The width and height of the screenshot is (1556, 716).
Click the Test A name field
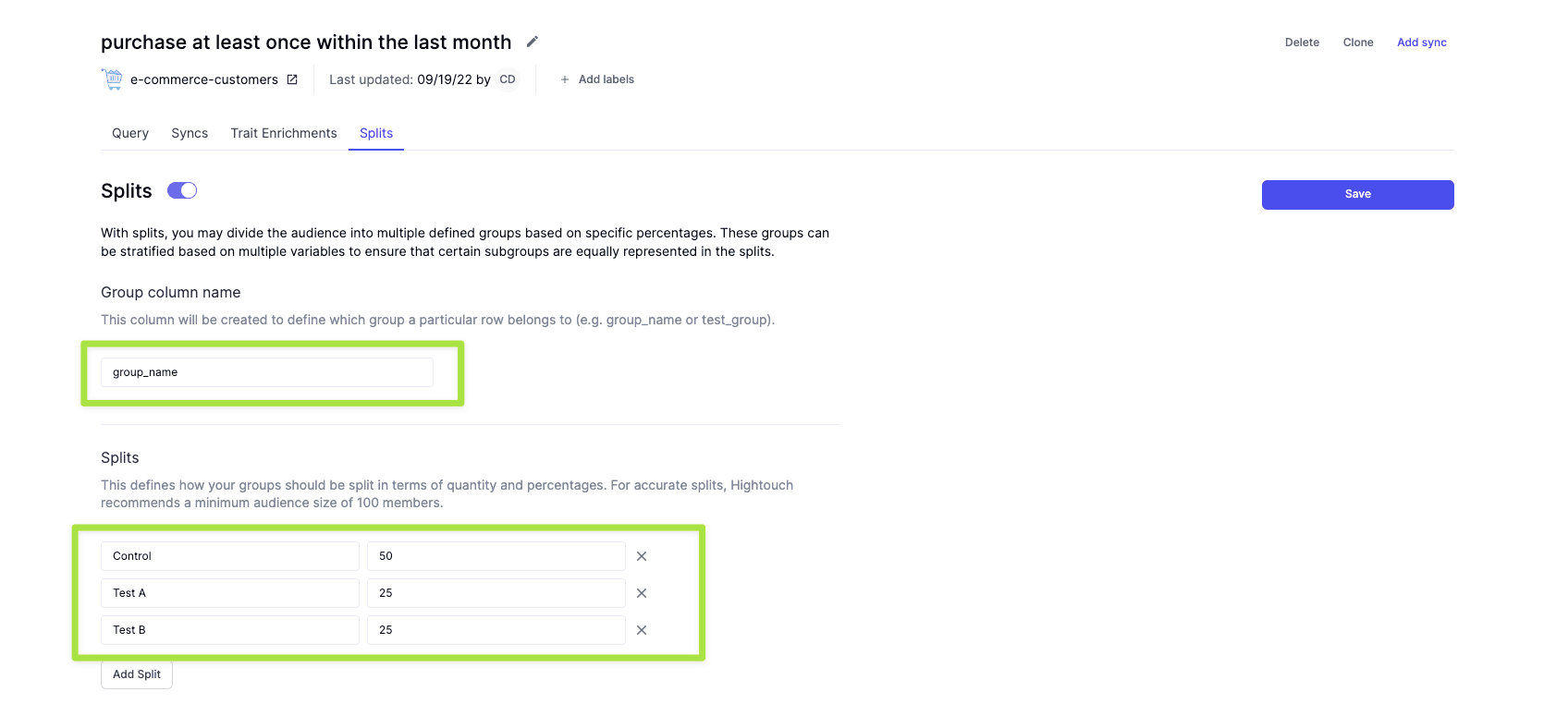[229, 593]
